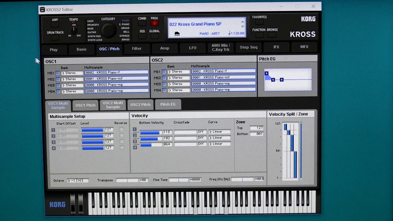Open the Octave -1 [16'] dropdown

tap(78, 180)
